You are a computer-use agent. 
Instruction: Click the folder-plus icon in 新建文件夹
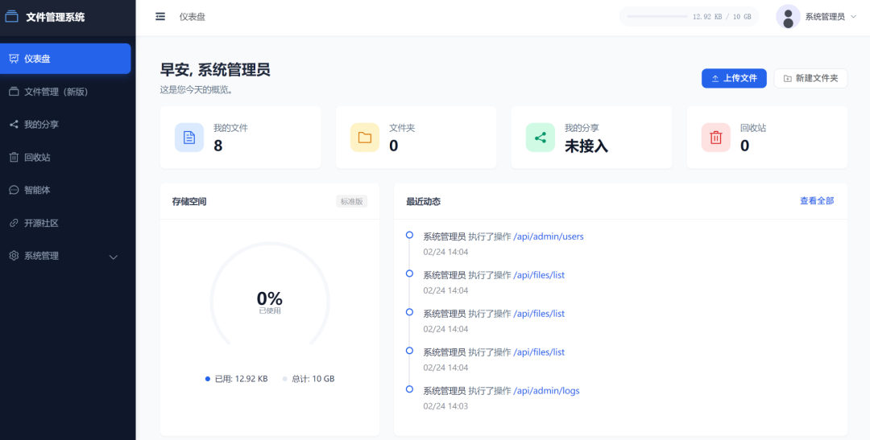pos(787,79)
